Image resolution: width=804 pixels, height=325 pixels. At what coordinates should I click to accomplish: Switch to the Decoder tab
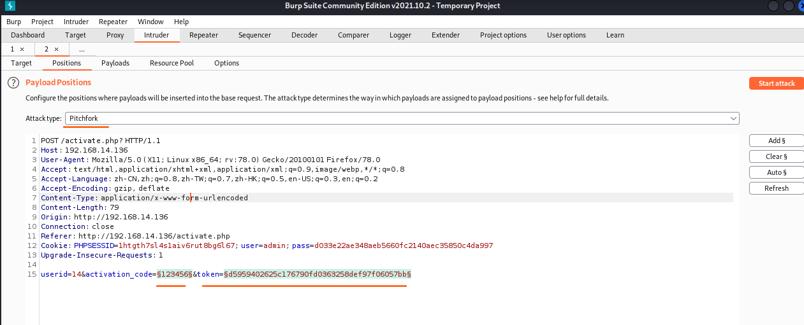click(x=304, y=35)
